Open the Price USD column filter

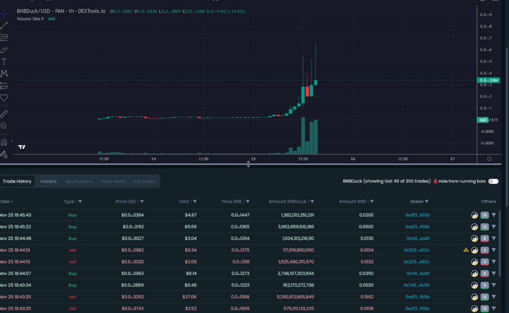point(142,202)
